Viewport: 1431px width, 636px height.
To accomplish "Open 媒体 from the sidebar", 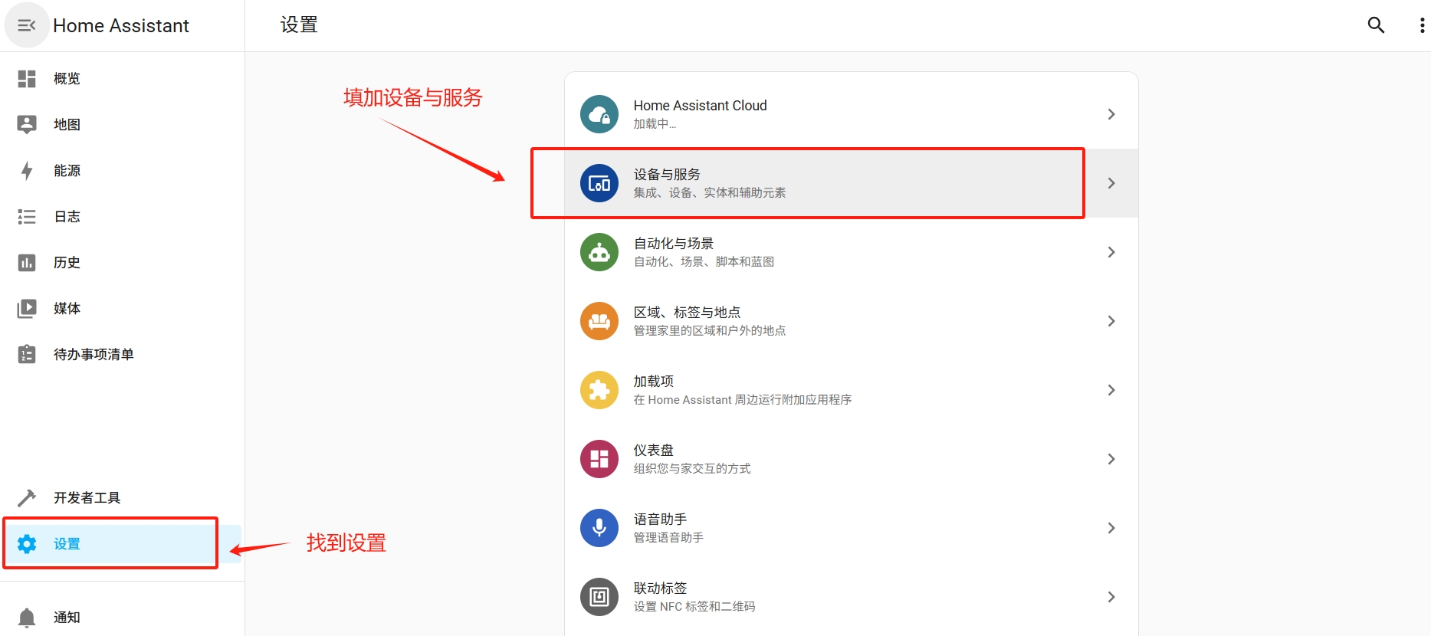I will 122,309.
